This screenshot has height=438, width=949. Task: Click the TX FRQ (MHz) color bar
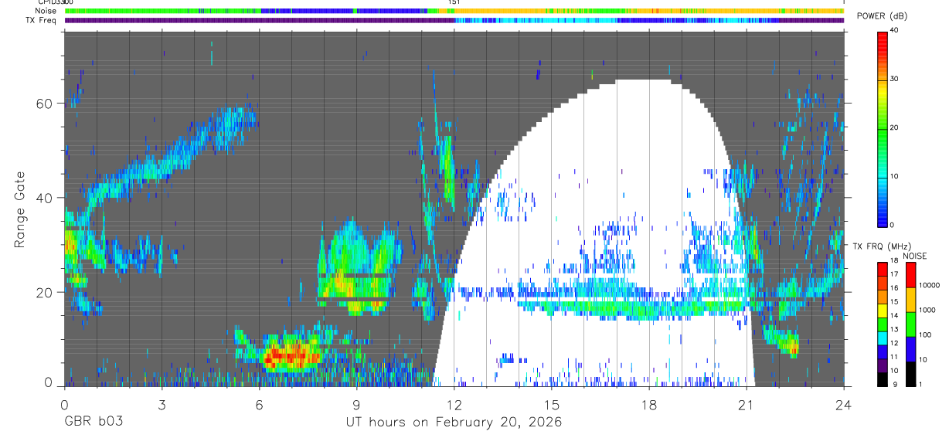[883, 324]
